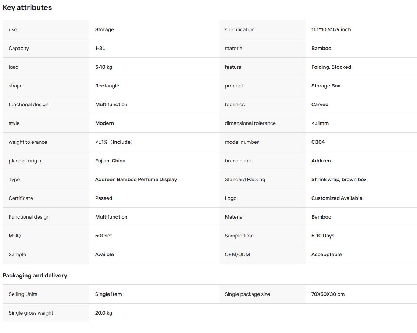
Task: Select the CB04 model number
Action: [318, 142]
